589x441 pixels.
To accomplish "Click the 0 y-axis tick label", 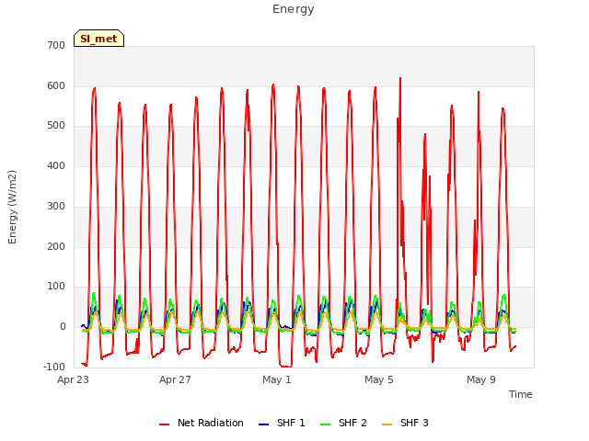I will tap(63, 327).
